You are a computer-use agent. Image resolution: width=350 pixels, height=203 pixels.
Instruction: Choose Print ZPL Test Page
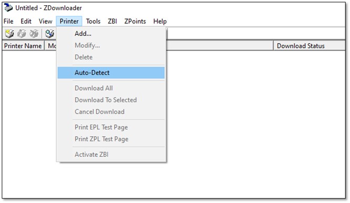coord(111,139)
